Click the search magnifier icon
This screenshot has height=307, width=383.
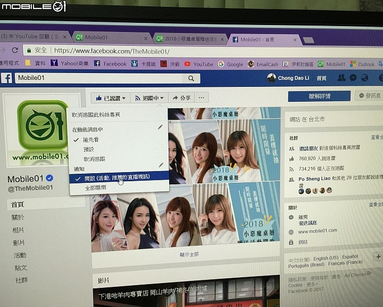tap(191, 78)
